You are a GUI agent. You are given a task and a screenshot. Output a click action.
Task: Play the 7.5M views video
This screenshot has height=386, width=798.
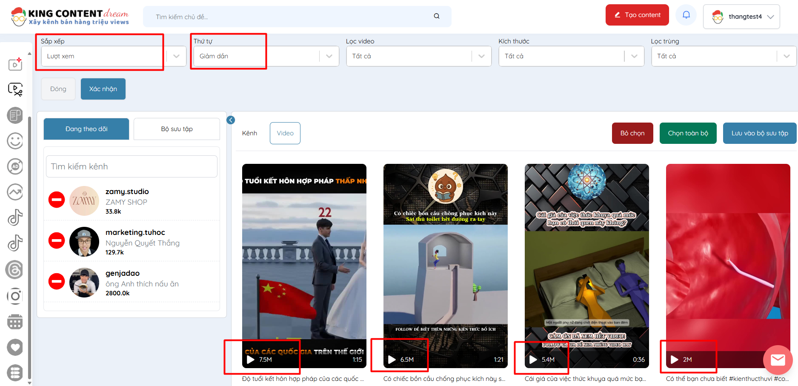[x=251, y=360]
